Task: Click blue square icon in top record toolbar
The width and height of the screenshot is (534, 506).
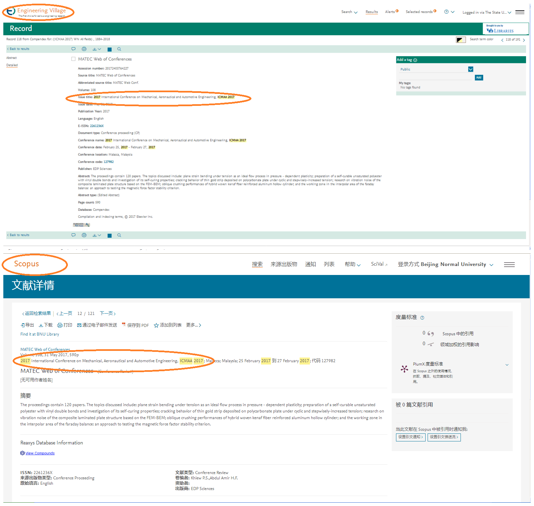Action: click(x=109, y=49)
